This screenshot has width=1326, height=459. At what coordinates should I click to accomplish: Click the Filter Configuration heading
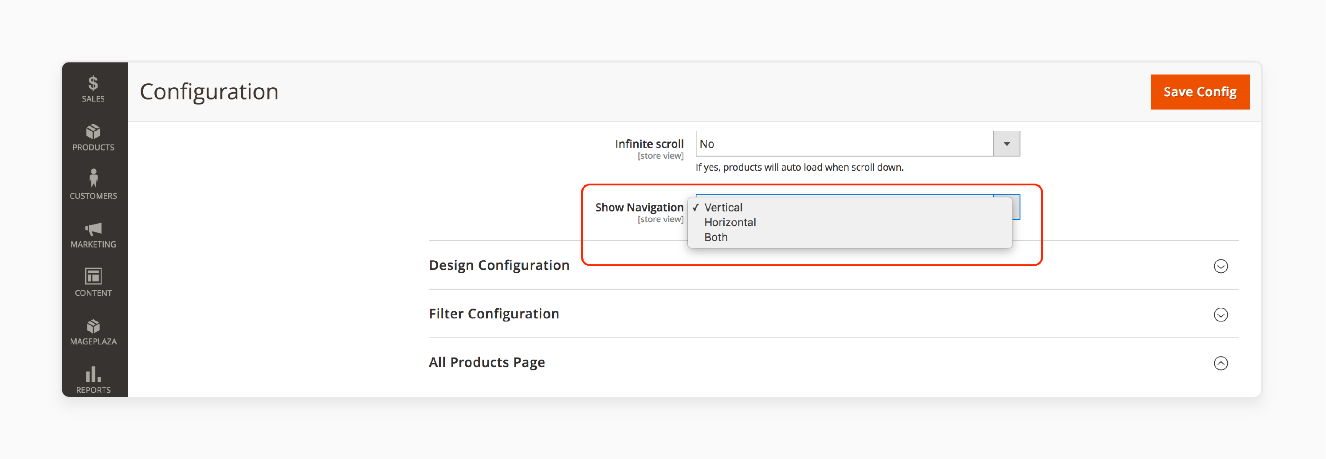coord(494,314)
